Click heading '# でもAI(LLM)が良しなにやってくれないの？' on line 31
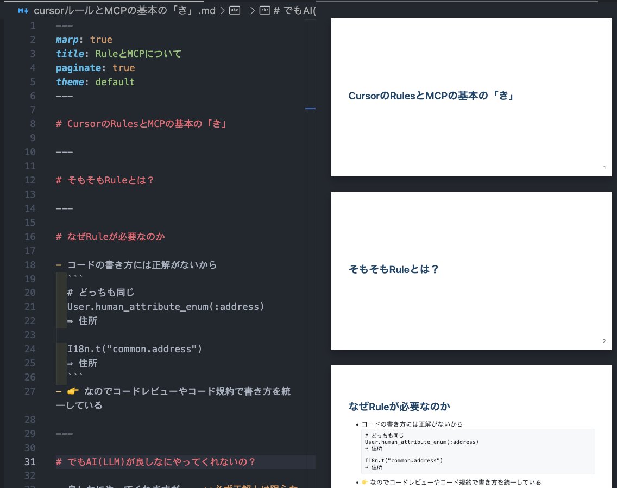This screenshot has height=488, width=617. [155, 461]
